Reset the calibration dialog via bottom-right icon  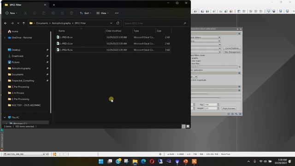pyautogui.click(x=240, y=114)
